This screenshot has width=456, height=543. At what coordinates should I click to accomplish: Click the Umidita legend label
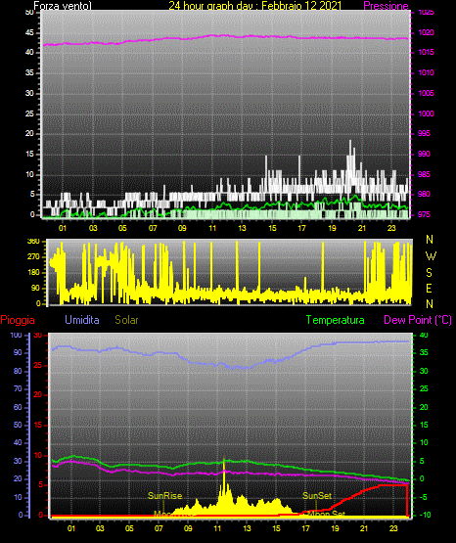point(82,320)
